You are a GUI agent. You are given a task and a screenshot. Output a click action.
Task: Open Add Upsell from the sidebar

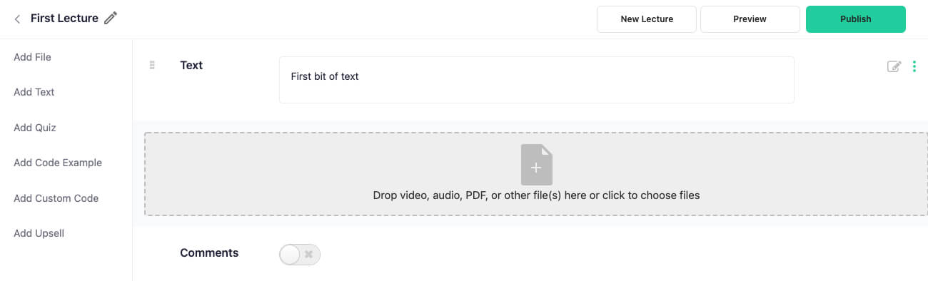pos(39,233)
